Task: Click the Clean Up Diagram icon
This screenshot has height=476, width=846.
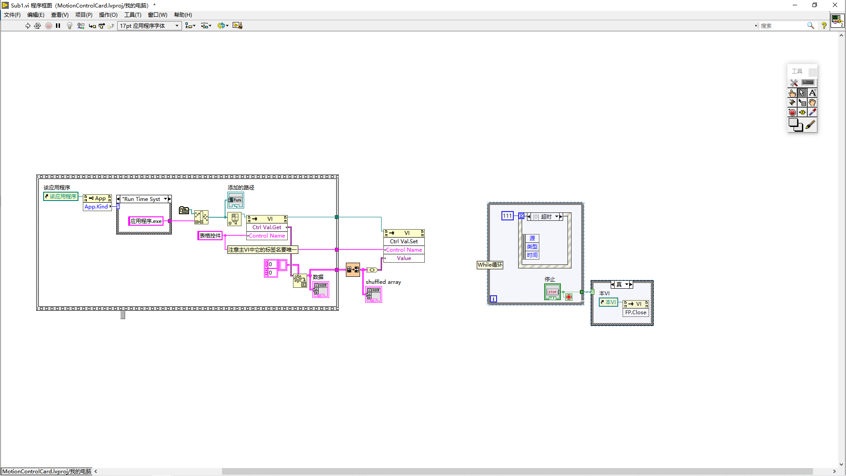Action: [237, 26]
